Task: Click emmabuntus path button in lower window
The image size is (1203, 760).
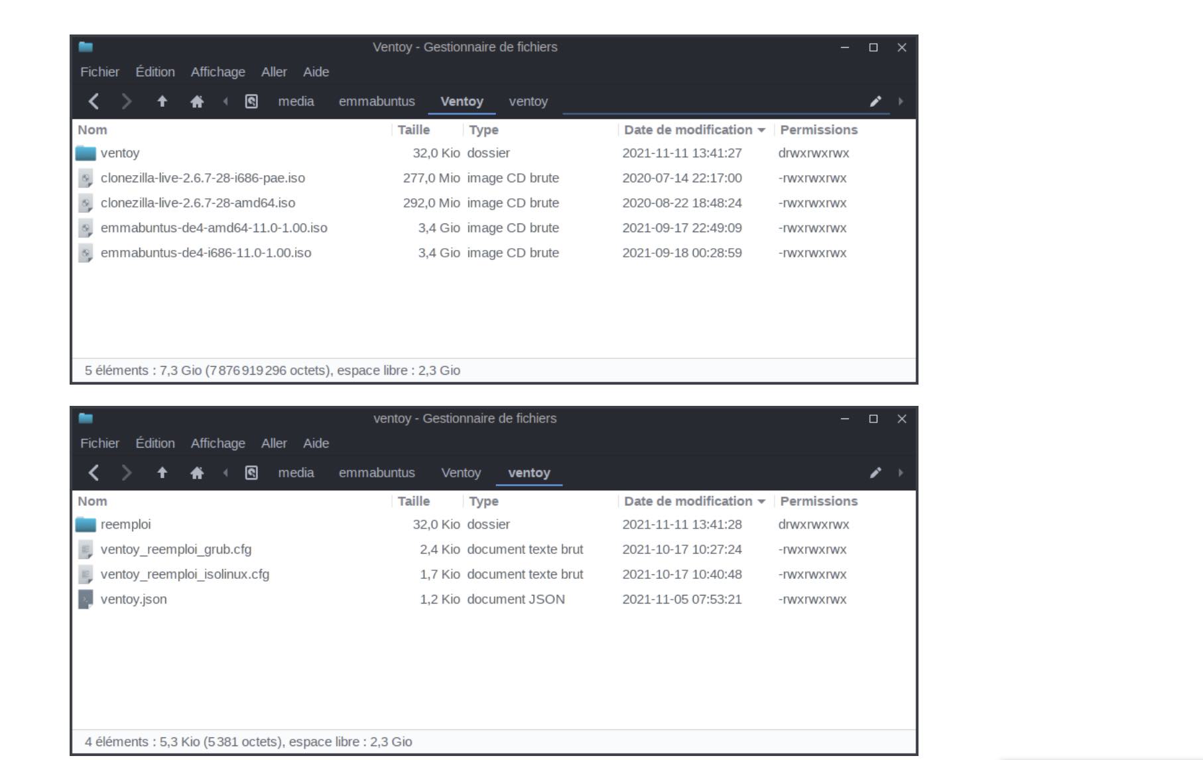Action: pyautogui.click(x=377, y=473)
